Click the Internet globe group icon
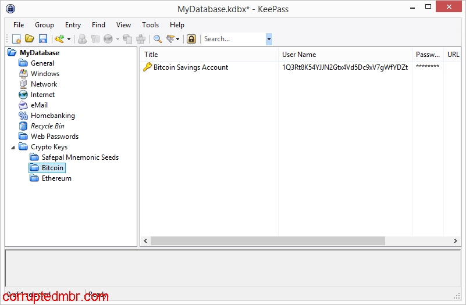 23,95
